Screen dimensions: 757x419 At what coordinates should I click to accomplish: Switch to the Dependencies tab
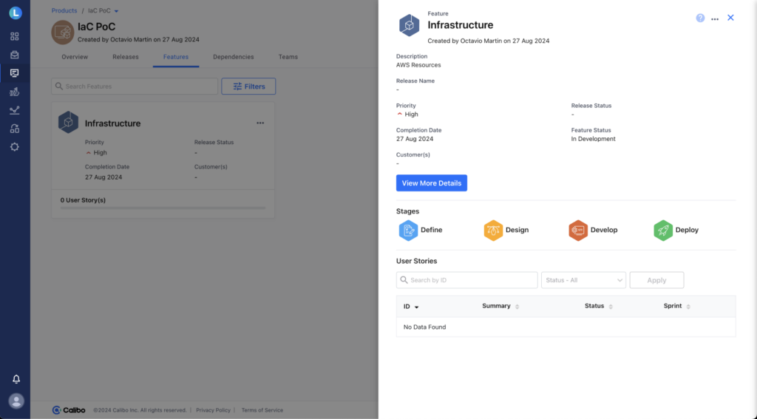233,57
